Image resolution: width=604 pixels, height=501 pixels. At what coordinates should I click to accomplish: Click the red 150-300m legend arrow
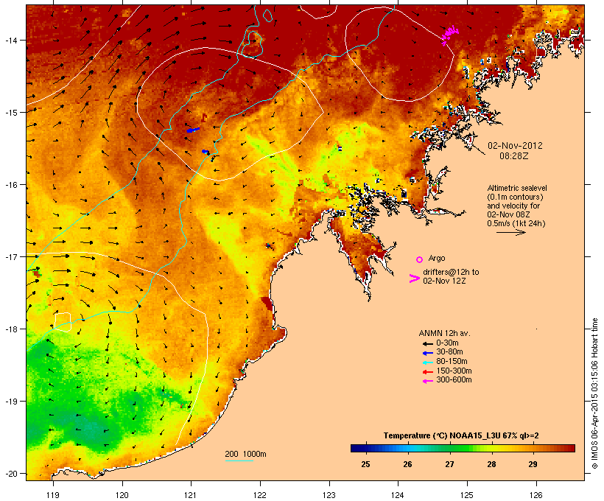(427, 372)
